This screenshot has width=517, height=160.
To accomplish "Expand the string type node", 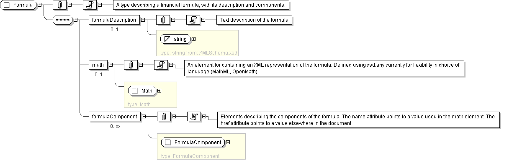I will click(193, 39).
